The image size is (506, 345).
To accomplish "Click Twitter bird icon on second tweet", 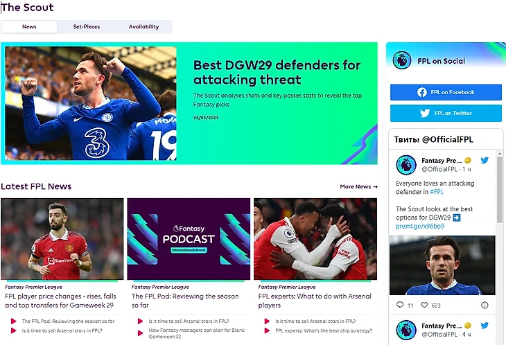I will pyautogui.click(x=485, y=326).
